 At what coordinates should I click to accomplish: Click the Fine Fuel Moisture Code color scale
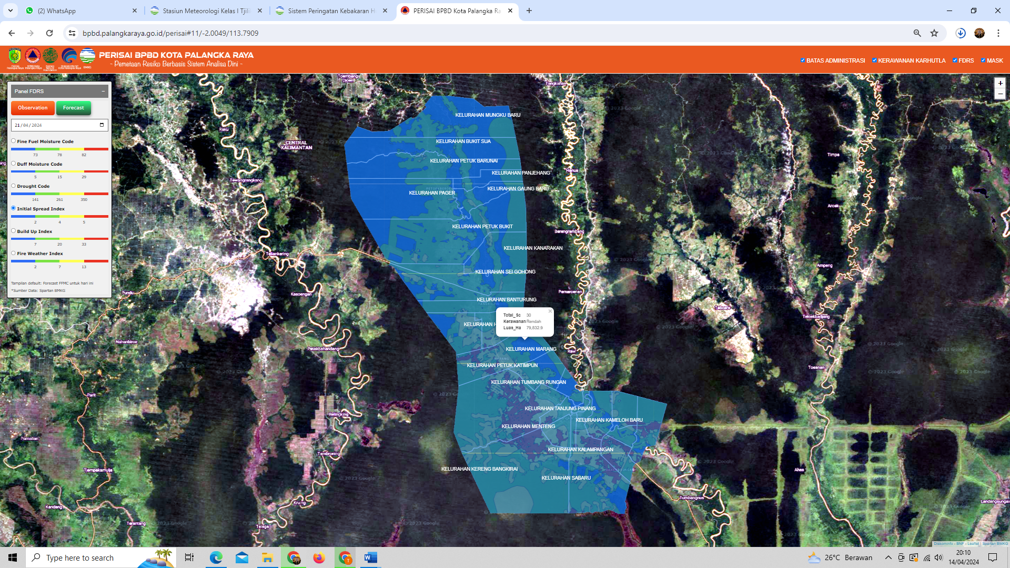tap(59, 149)
